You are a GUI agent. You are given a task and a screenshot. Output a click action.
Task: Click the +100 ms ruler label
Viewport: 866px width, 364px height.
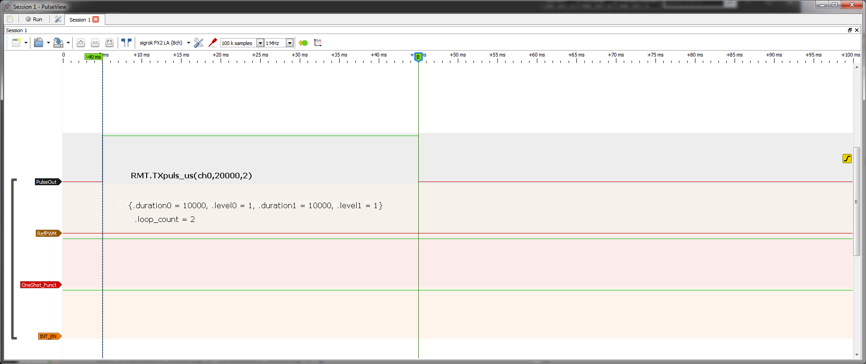pyautogui.click(x=851, y=55)
